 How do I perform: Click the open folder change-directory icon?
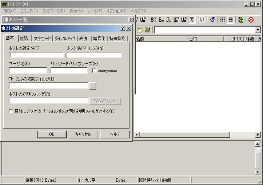click(147, 30)
